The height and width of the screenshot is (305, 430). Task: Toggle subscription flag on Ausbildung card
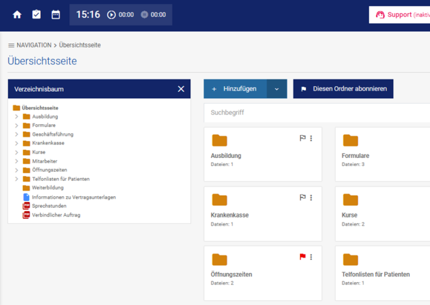tap(302, 138)
